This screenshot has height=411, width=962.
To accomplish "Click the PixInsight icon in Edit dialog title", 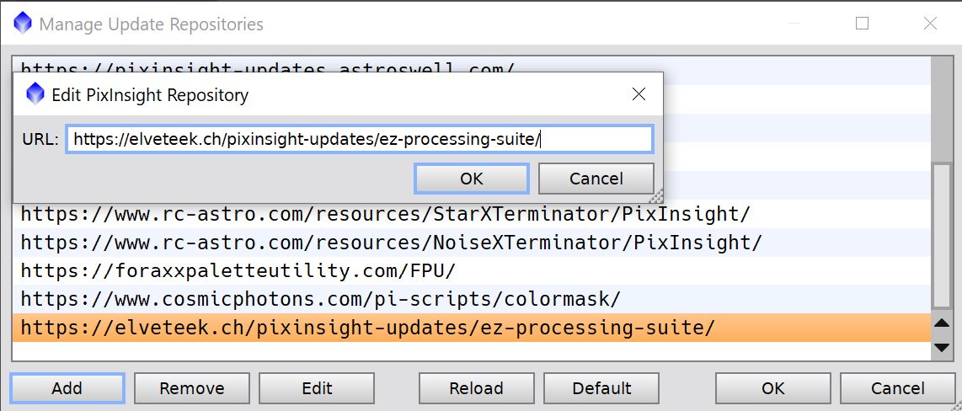I will (x=35, y=94).
